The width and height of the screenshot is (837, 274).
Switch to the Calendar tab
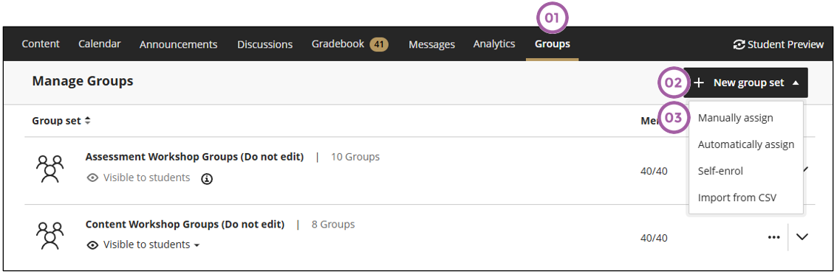tap(99, 43)
